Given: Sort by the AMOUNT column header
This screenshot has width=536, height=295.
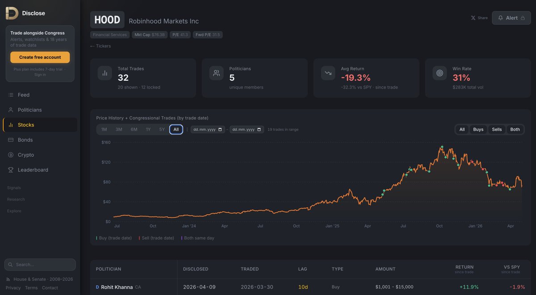Looking at the screenshot, I should coord(385,269).
